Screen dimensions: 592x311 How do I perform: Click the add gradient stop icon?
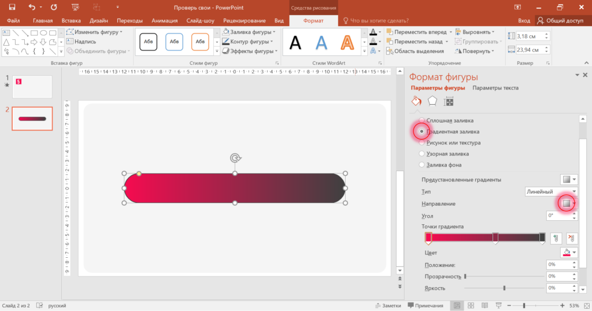556,238
